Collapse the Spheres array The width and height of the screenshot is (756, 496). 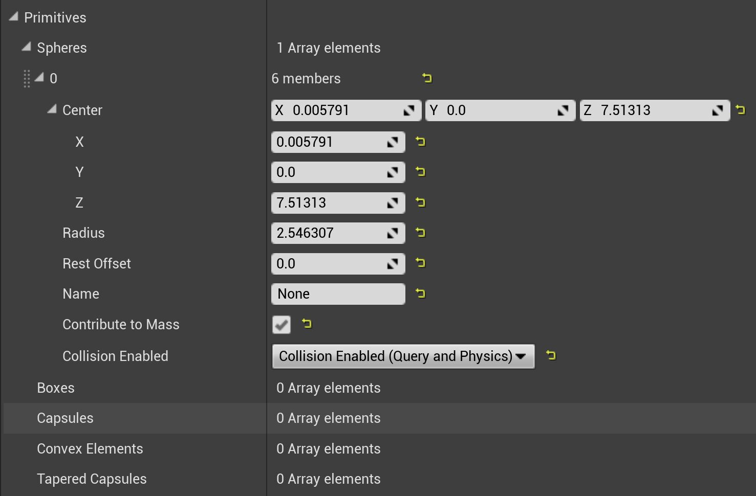(x=27, y=48)
